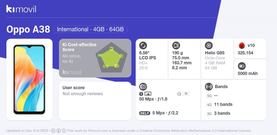Click the battery capacity icon
This screenshot has width=277, height=135.
pyautogui.click(x=241, y=66)
